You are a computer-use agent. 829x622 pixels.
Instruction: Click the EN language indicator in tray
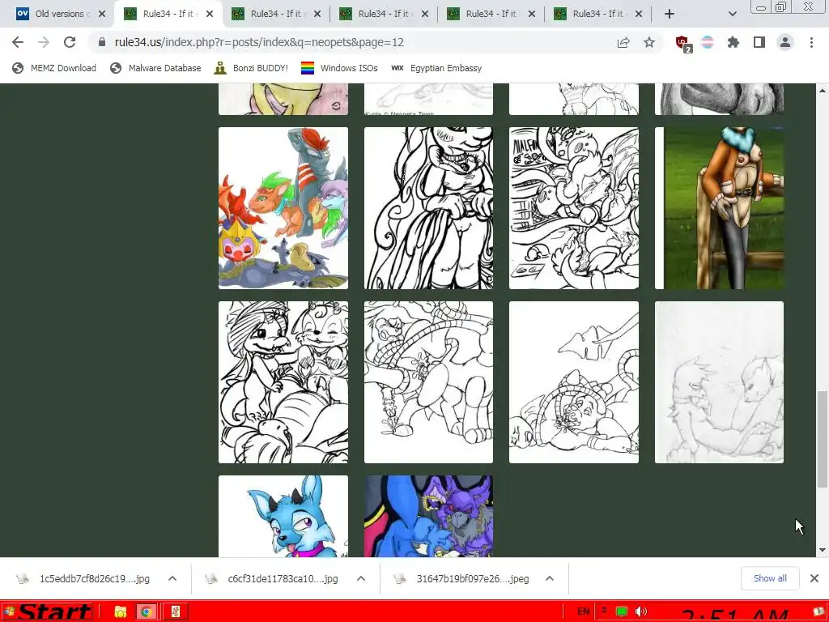[583, 612]
